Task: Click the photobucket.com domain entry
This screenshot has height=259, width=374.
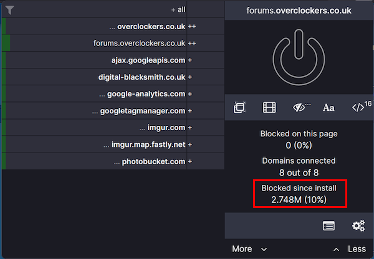Action: 153,161
